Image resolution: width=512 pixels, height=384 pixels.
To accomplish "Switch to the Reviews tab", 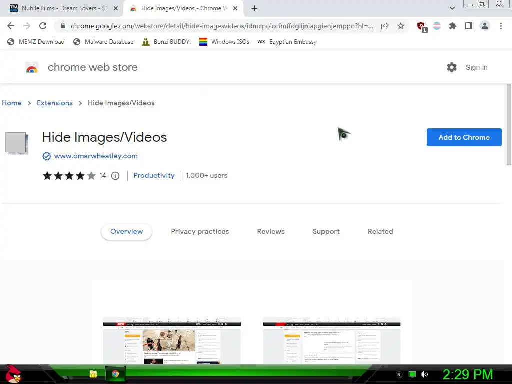I will 271,232.
